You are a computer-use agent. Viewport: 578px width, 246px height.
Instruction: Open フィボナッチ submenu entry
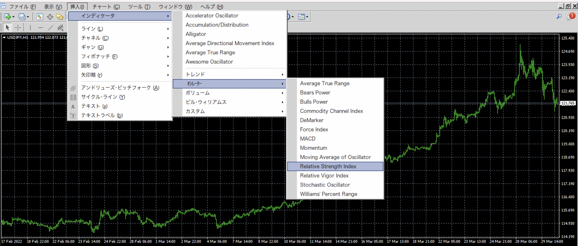[99, 56]
